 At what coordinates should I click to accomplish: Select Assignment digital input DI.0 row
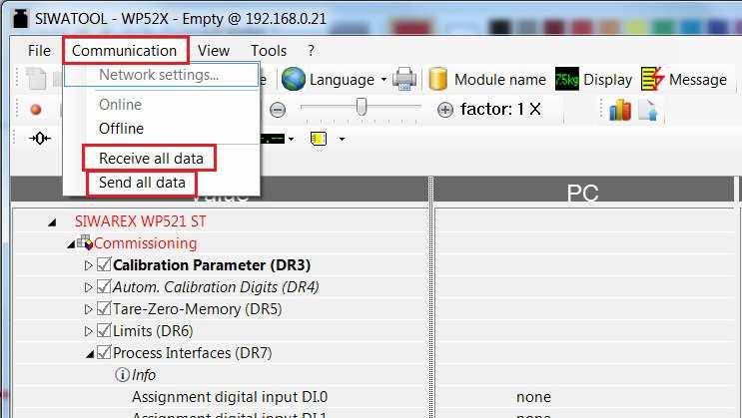tap(230, 397)
